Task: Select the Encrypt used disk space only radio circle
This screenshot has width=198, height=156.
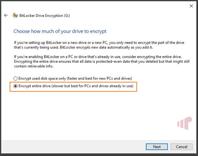Action: [x=16, y=78]
